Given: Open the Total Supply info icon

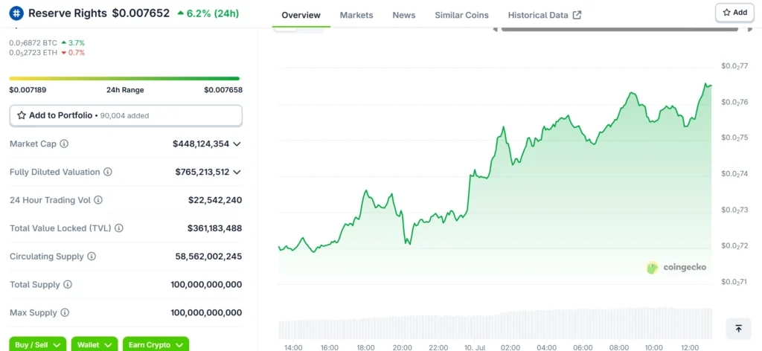Looking at the screenshot, I should click(68, 285).
